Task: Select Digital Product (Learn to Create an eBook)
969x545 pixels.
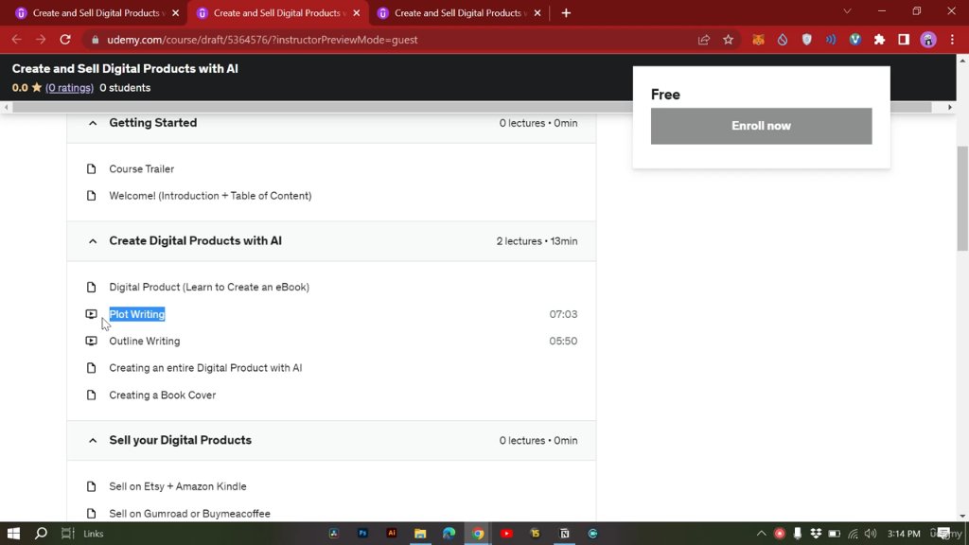Action: coord(209,287)
